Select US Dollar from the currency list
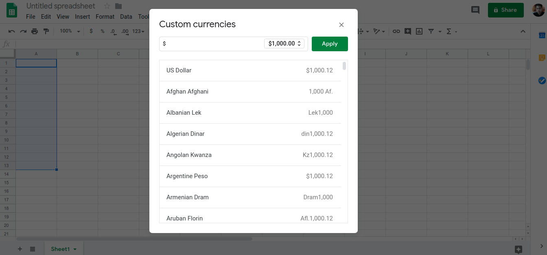Image resolution: width=547 pixels, height=255 pixels. click(x=250, y=70)
